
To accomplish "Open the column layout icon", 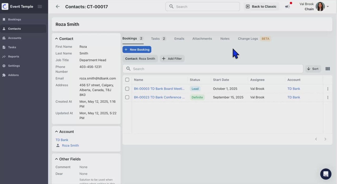I will 328,69.
